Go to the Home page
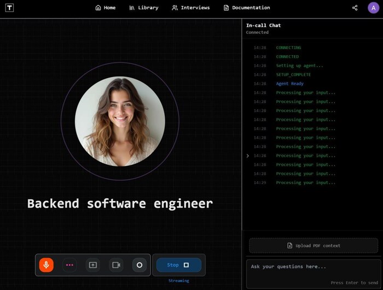Screen dimensions: 383x290 pyautogui.click(x=105, y=8)
